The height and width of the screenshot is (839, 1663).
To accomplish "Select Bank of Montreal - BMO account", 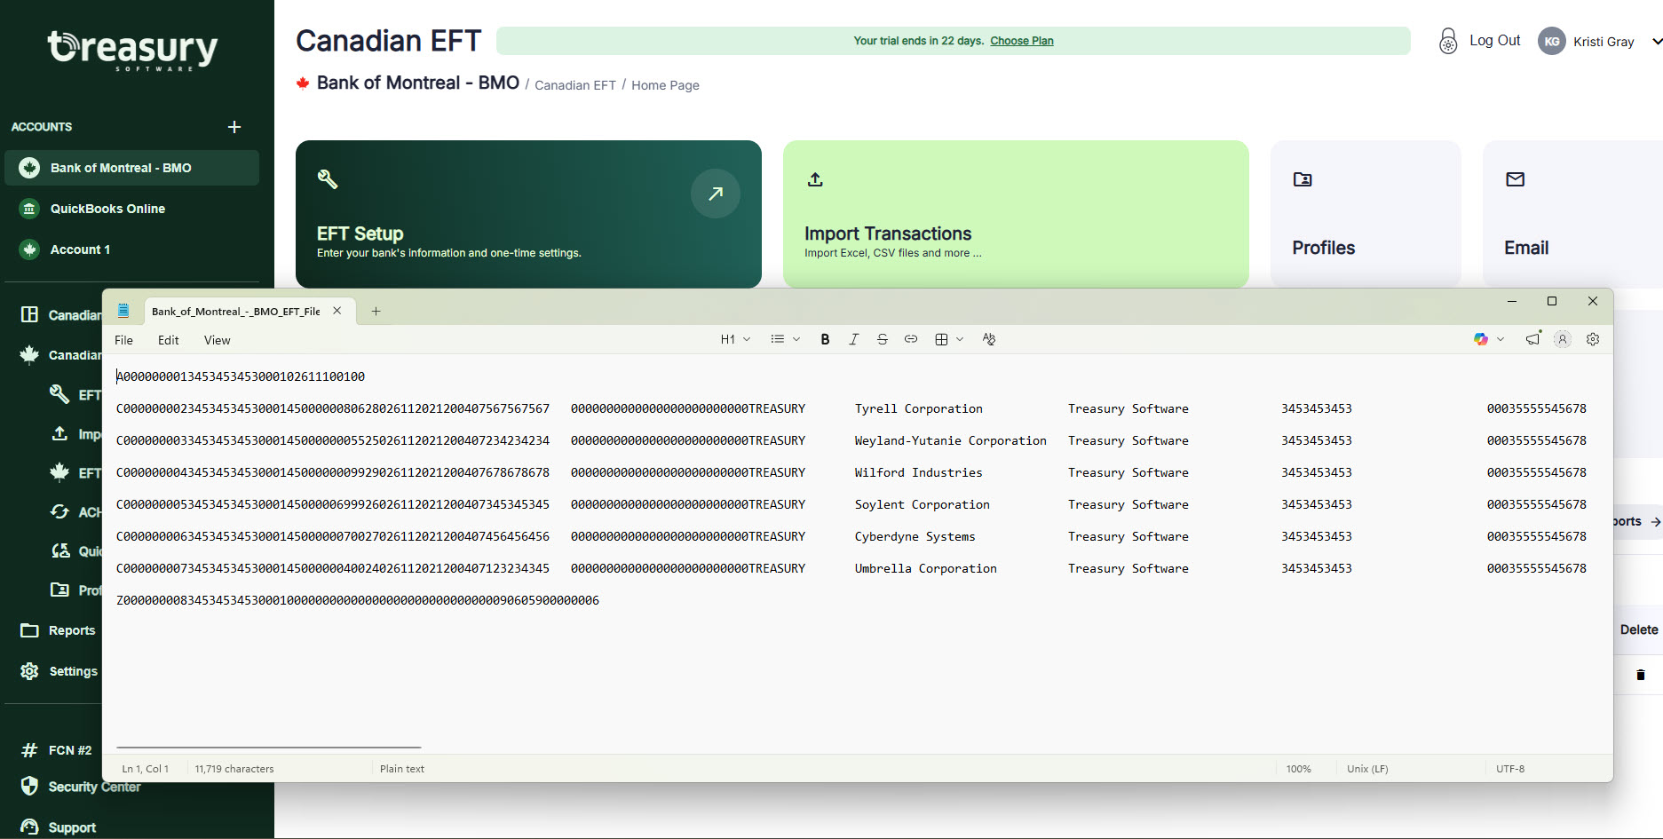I will 131,168.
